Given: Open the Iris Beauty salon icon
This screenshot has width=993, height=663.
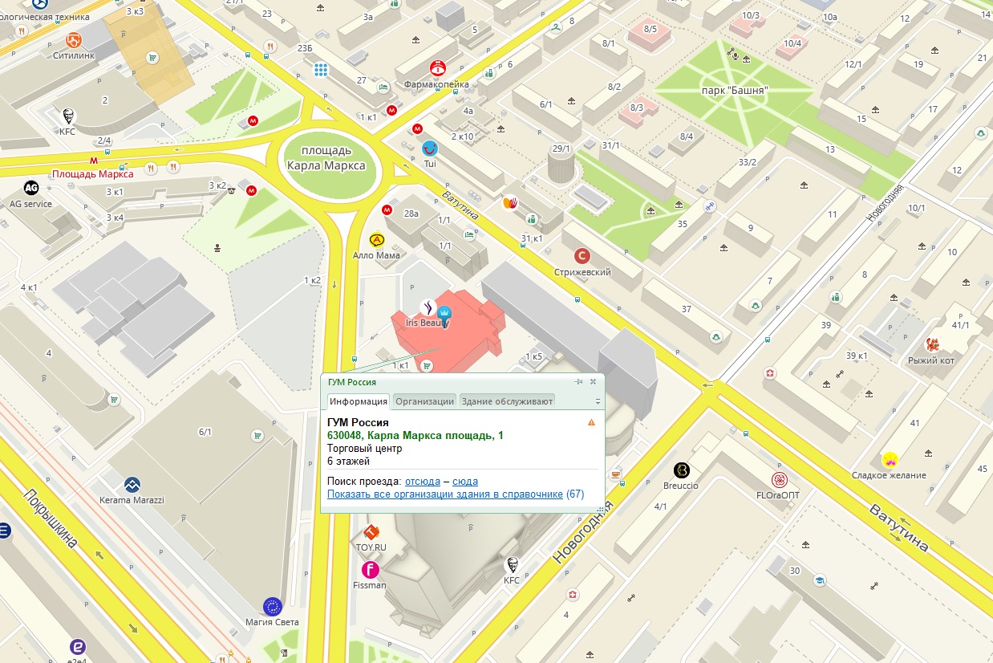Looking at the screenshot, I should click(x=427, y=306).
